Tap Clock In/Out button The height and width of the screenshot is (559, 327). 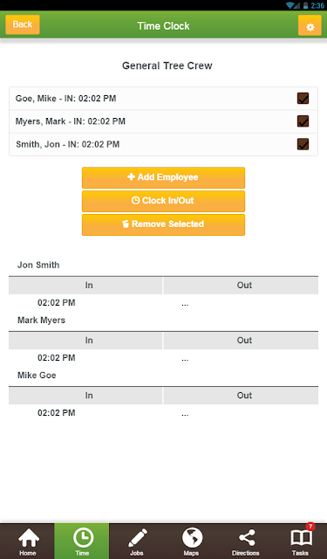pos(163,201)
